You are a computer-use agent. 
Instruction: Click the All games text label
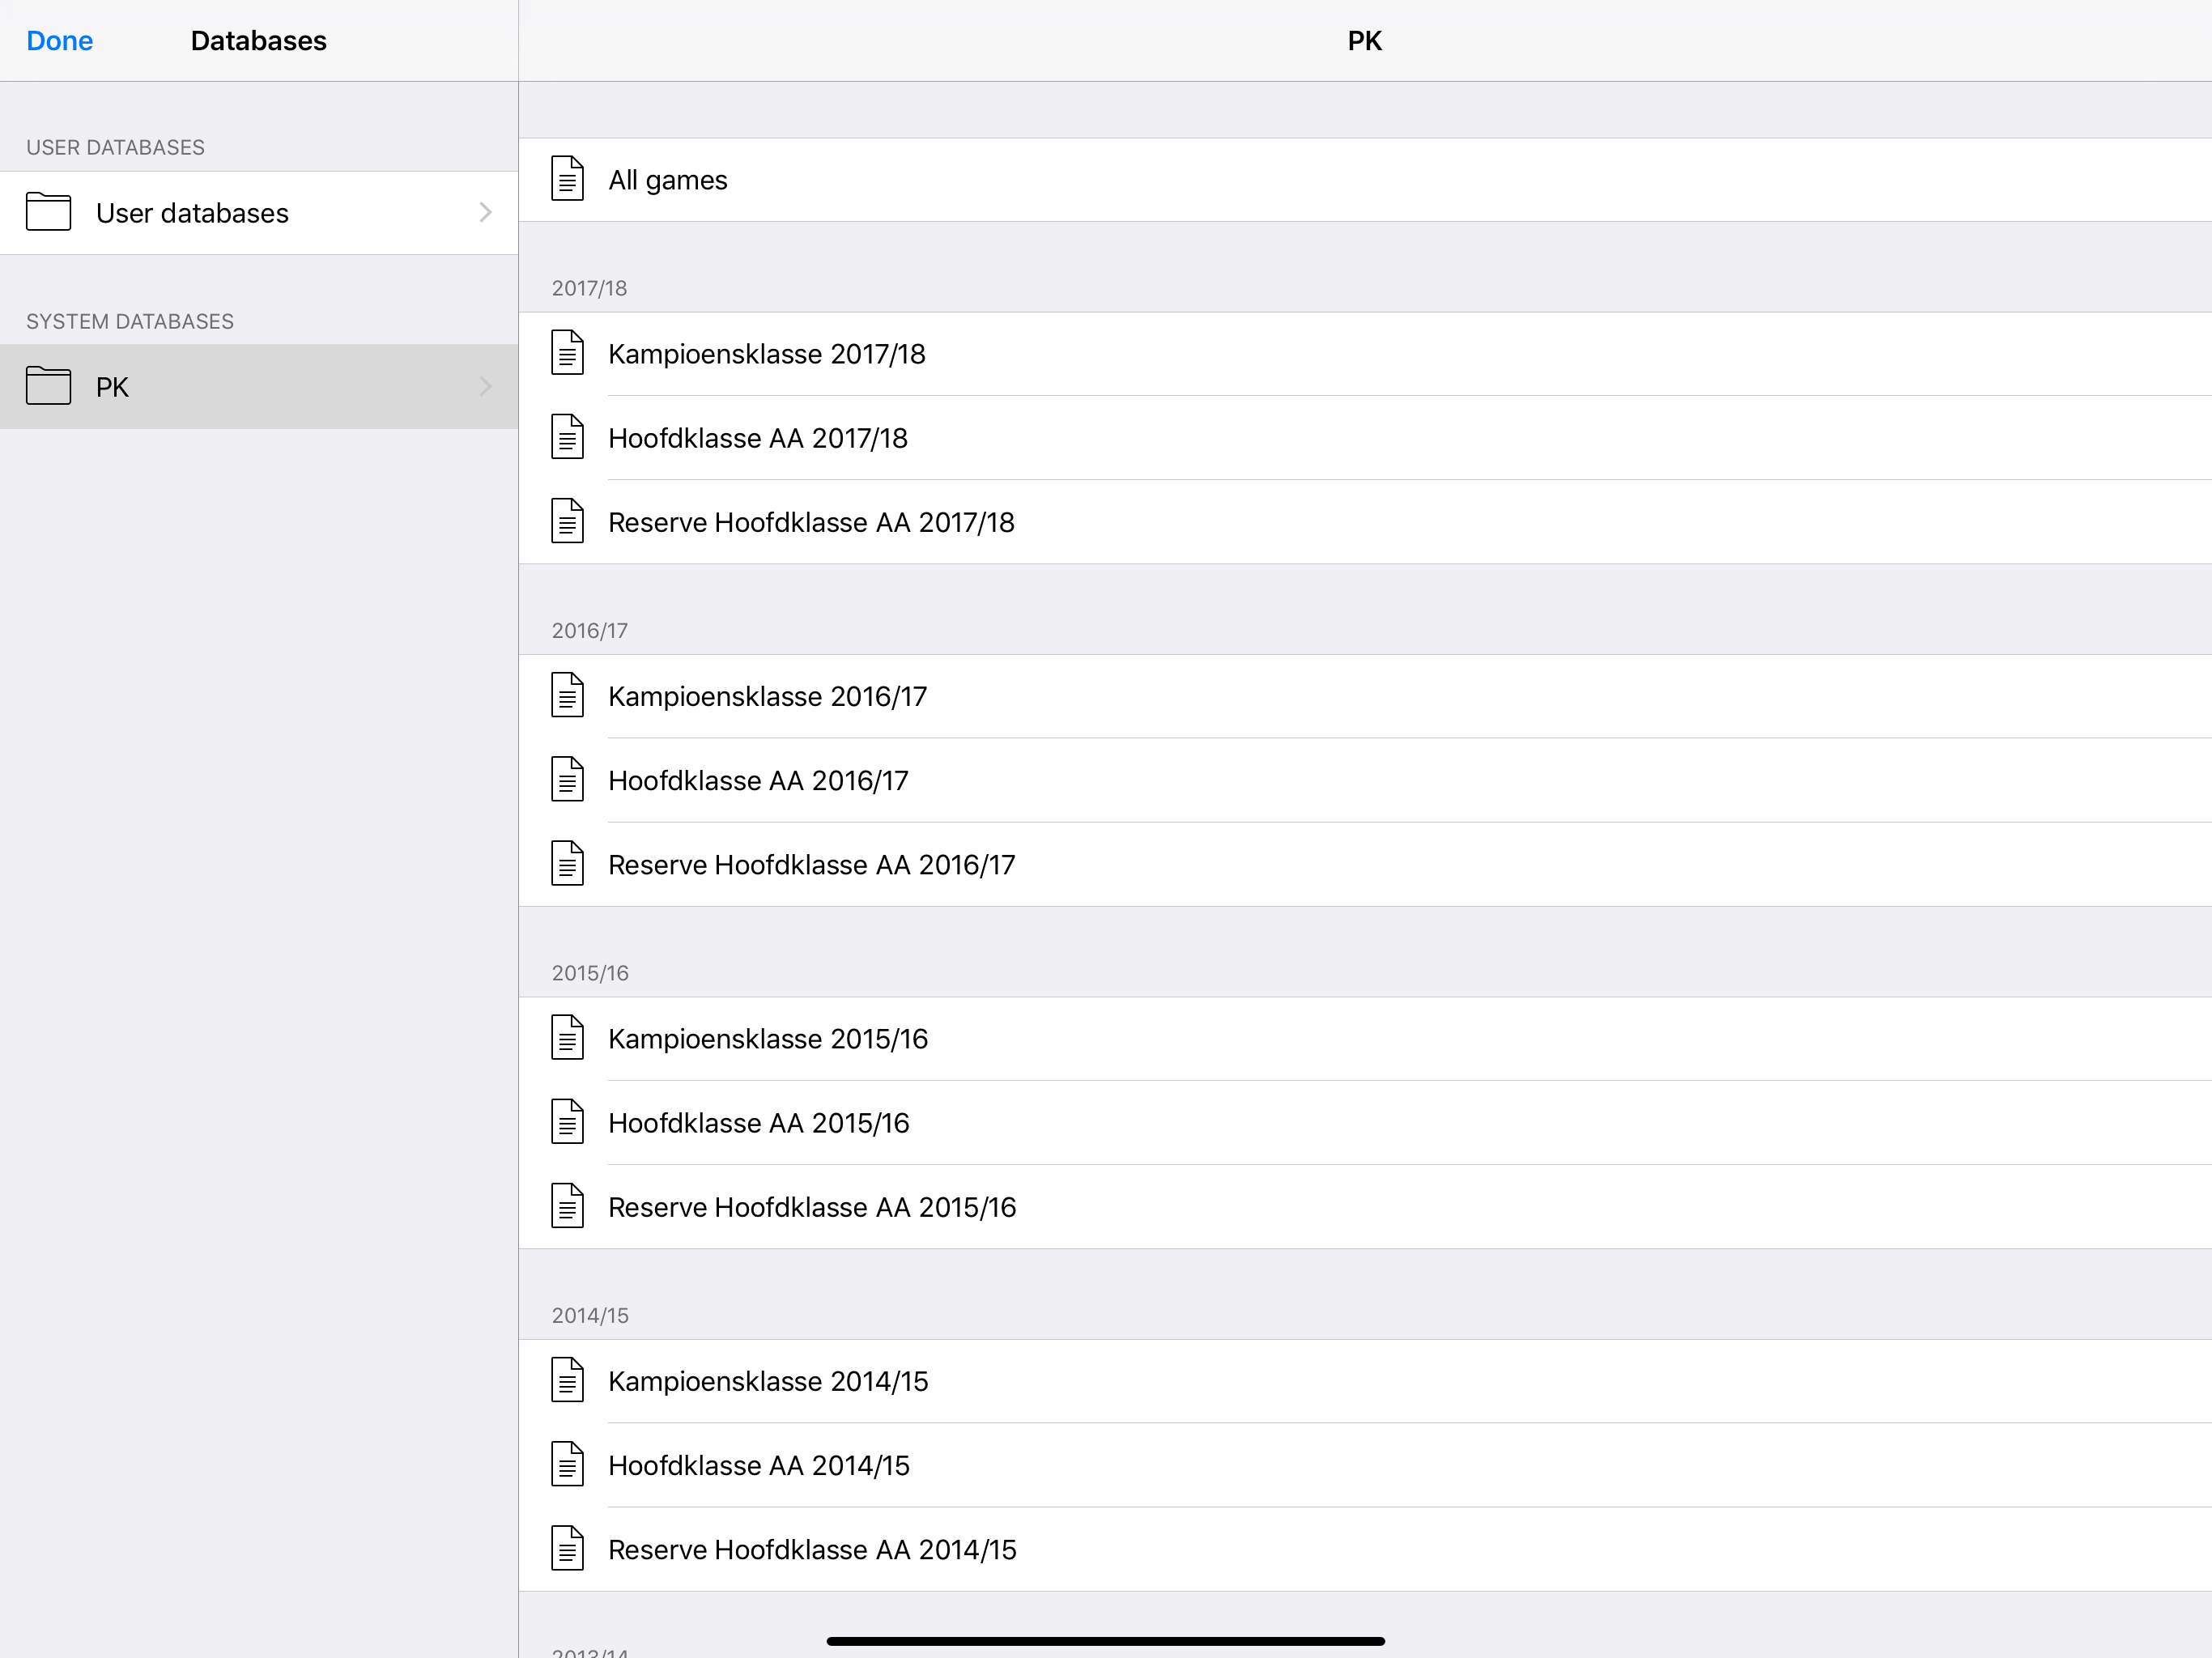(x=668, y=180)
